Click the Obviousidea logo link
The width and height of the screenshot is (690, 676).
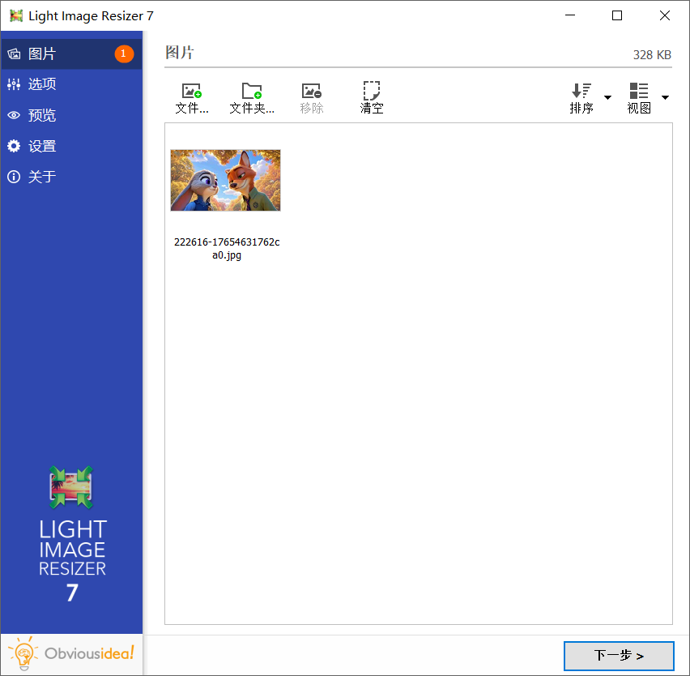coord(71,654)
